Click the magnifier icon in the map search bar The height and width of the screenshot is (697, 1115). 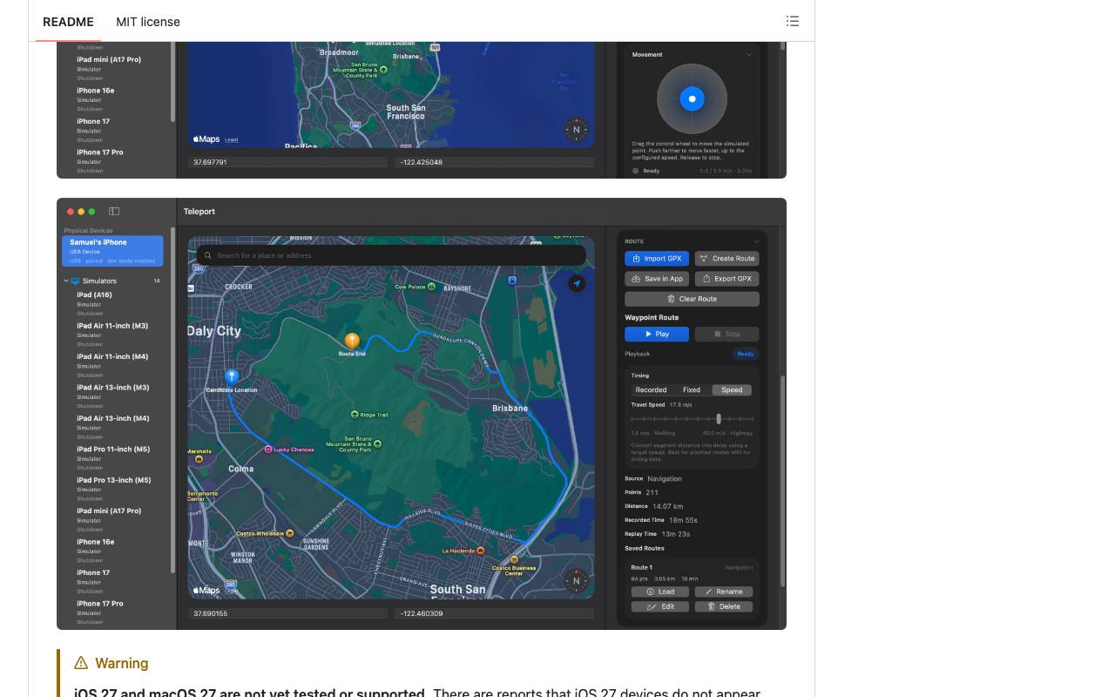coord(207,255)
